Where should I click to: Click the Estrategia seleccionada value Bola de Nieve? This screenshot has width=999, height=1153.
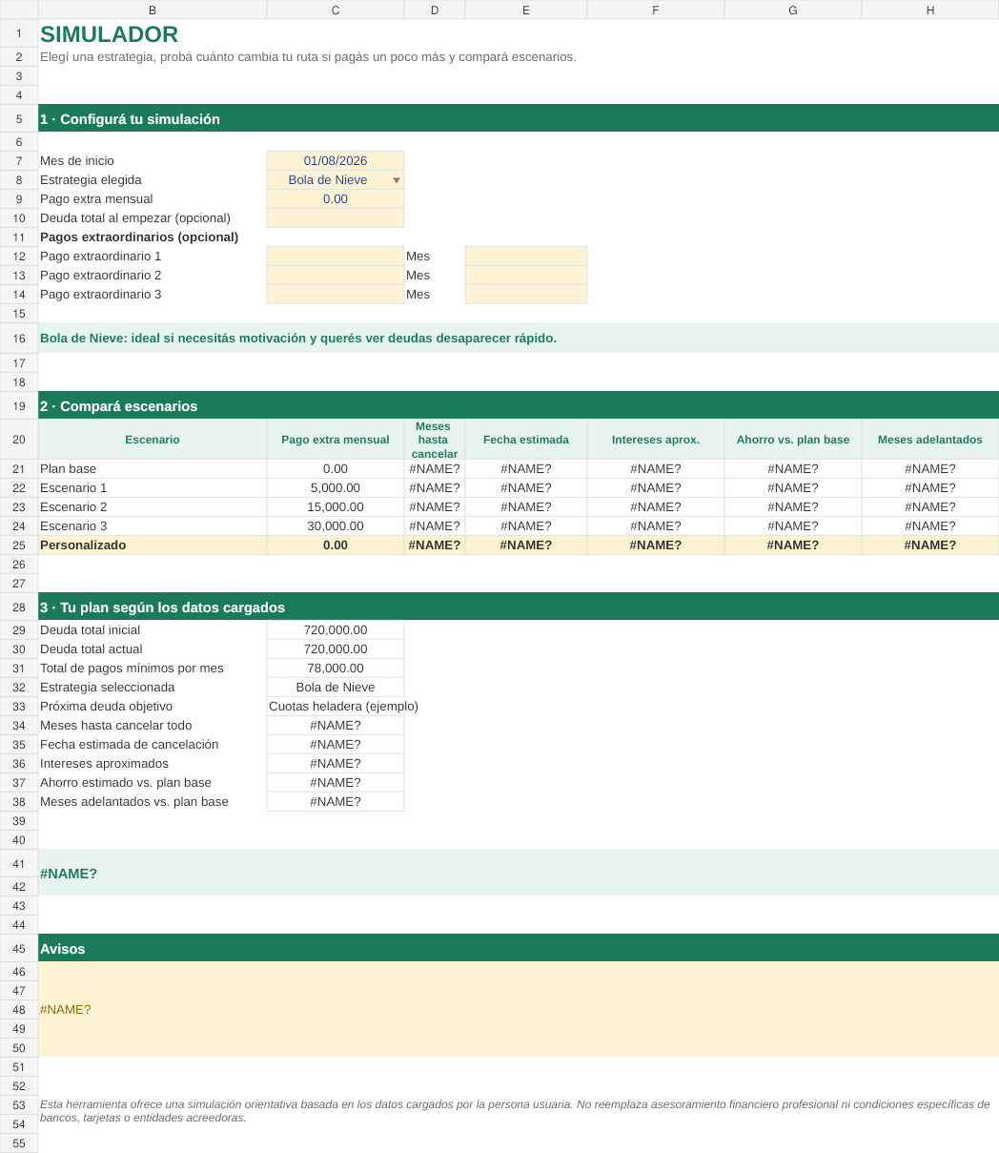tap(336, 688)
